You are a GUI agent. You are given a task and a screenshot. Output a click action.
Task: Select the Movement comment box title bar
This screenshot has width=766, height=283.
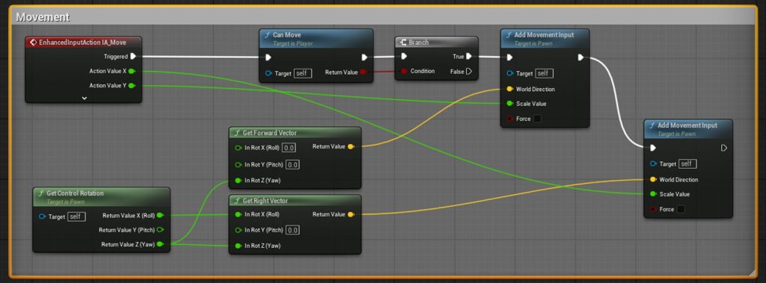click(x=382, y=16)
